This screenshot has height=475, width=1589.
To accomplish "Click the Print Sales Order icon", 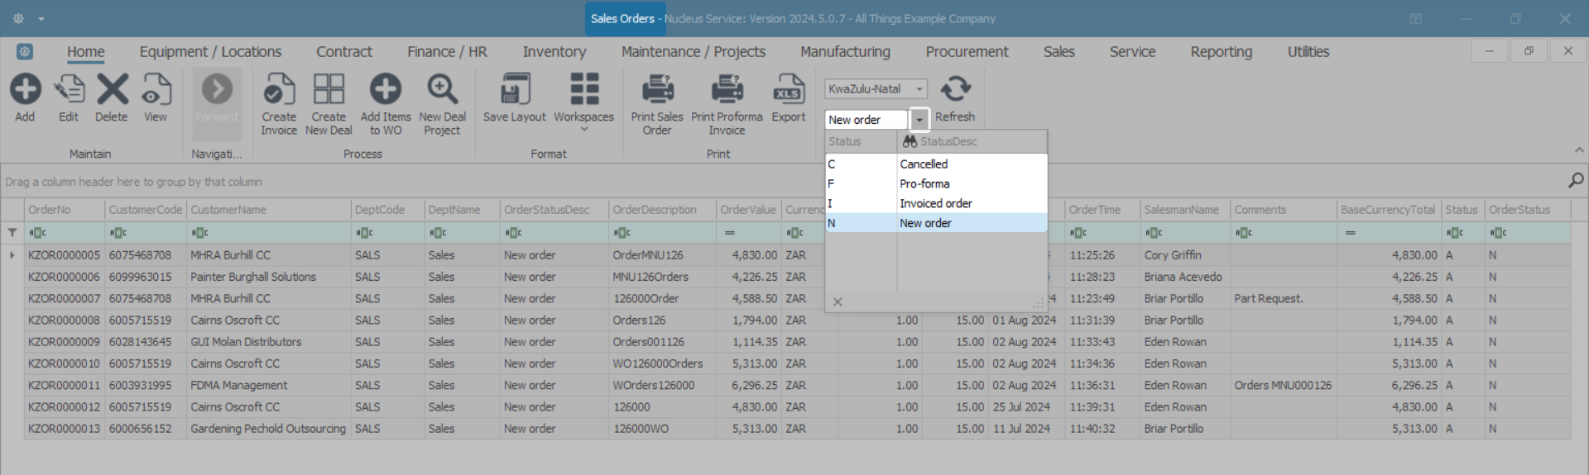I will coord(657,90).
